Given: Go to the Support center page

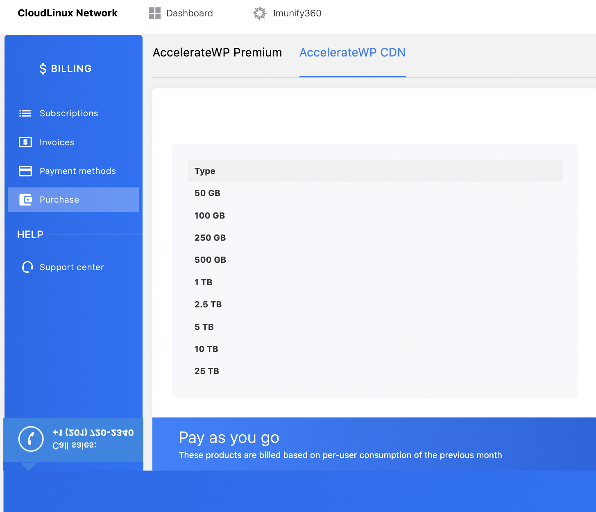Looking at the screenshot, I should [x=71, y=267].
